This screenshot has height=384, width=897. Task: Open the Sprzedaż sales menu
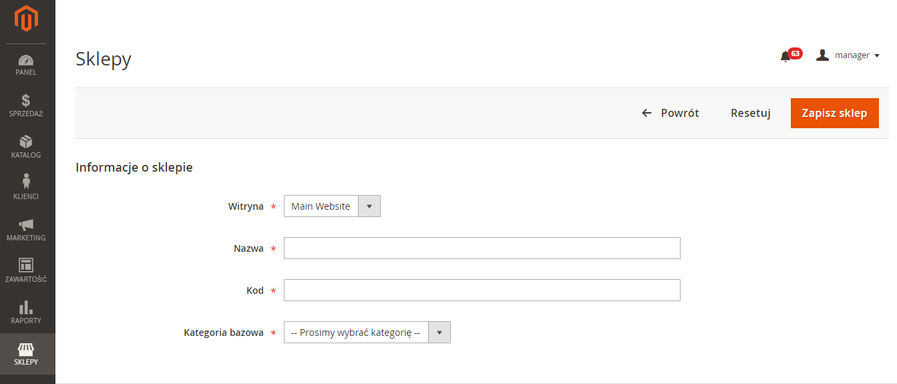[x=26, y=106]
